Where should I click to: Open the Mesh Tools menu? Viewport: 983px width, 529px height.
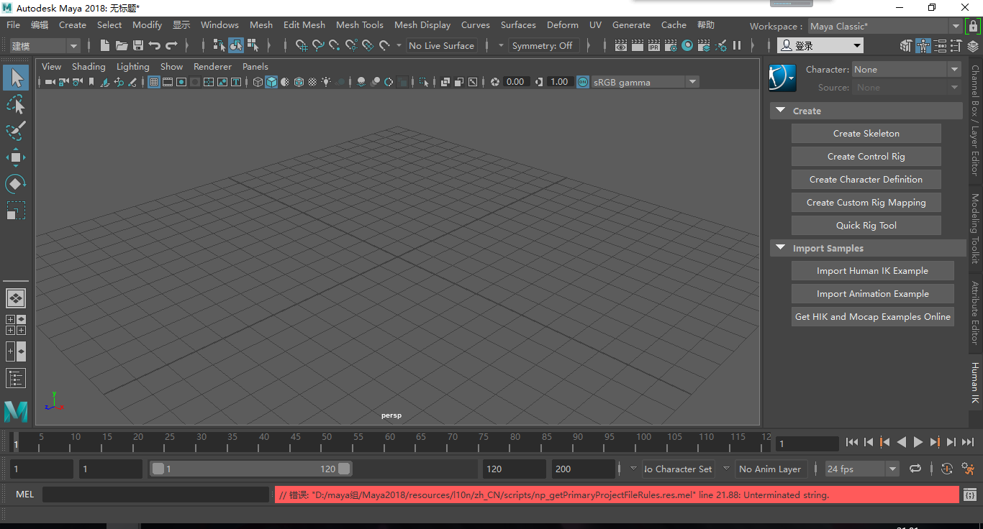point(360,24)
